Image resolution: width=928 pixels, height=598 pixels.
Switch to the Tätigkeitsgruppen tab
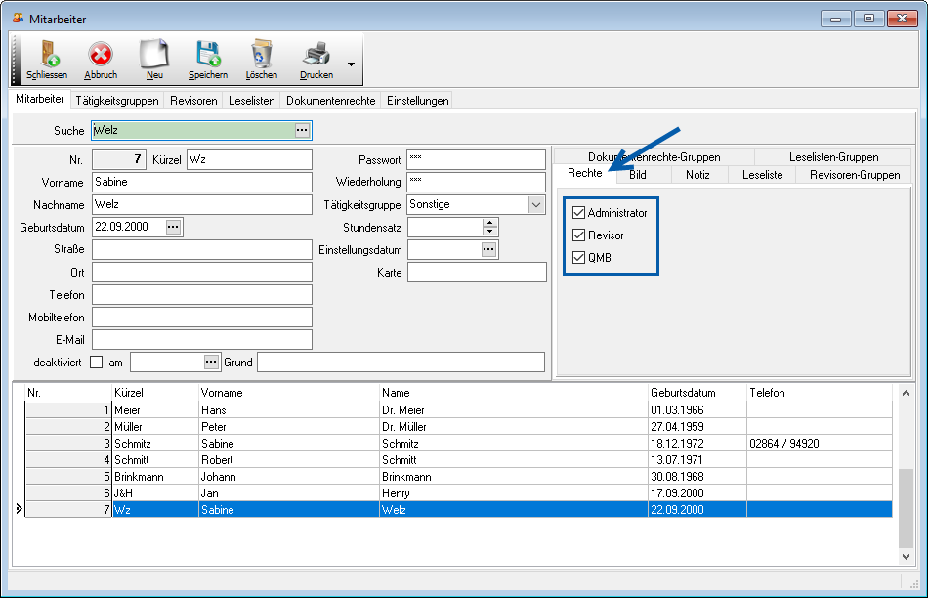coord(116,101)
